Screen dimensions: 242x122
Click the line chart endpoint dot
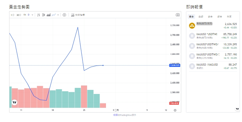103,66
